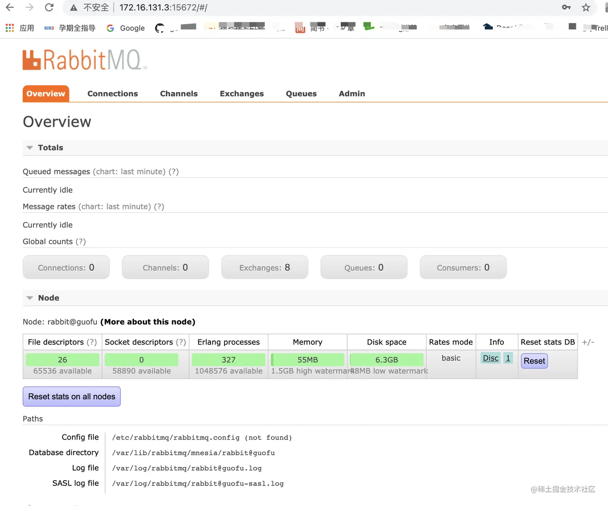Open the Channels tab
The image size is (608, 506).
(x=179, y=93)
